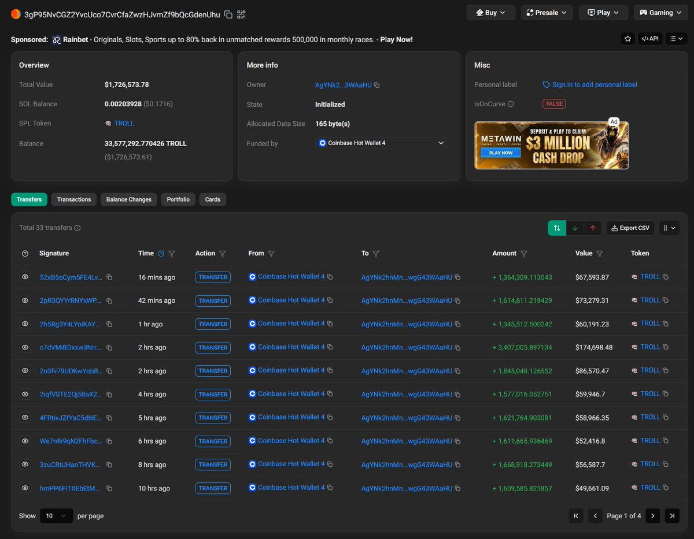The width and height of the screenshot is (694, 539).
Task: Open the To address in the 5 hrs ago row
Action: tap(407, 418)
